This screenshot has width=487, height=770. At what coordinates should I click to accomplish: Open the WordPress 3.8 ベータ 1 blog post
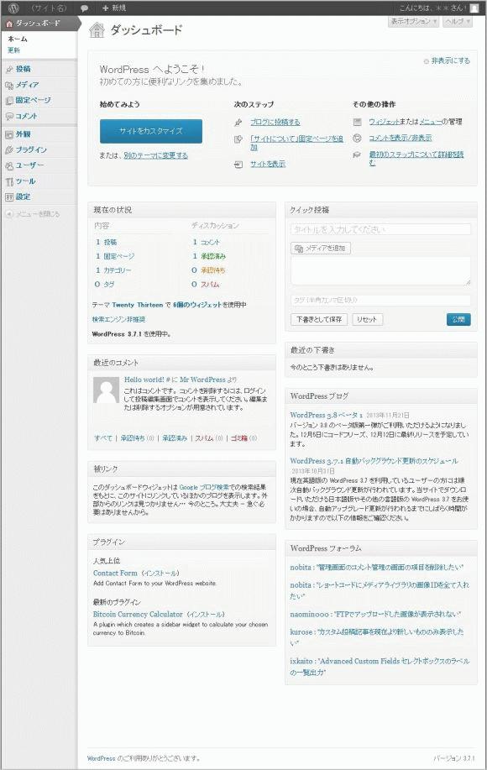pyautogui.click(x=327, y=415)
